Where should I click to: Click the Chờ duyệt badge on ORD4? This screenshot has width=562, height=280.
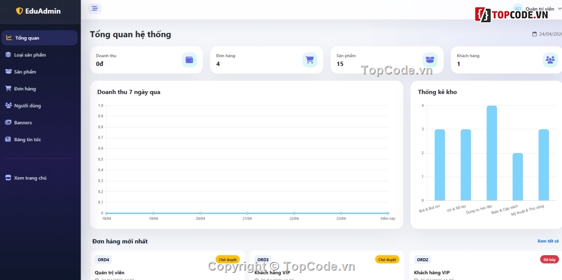(x=228, y=259)
